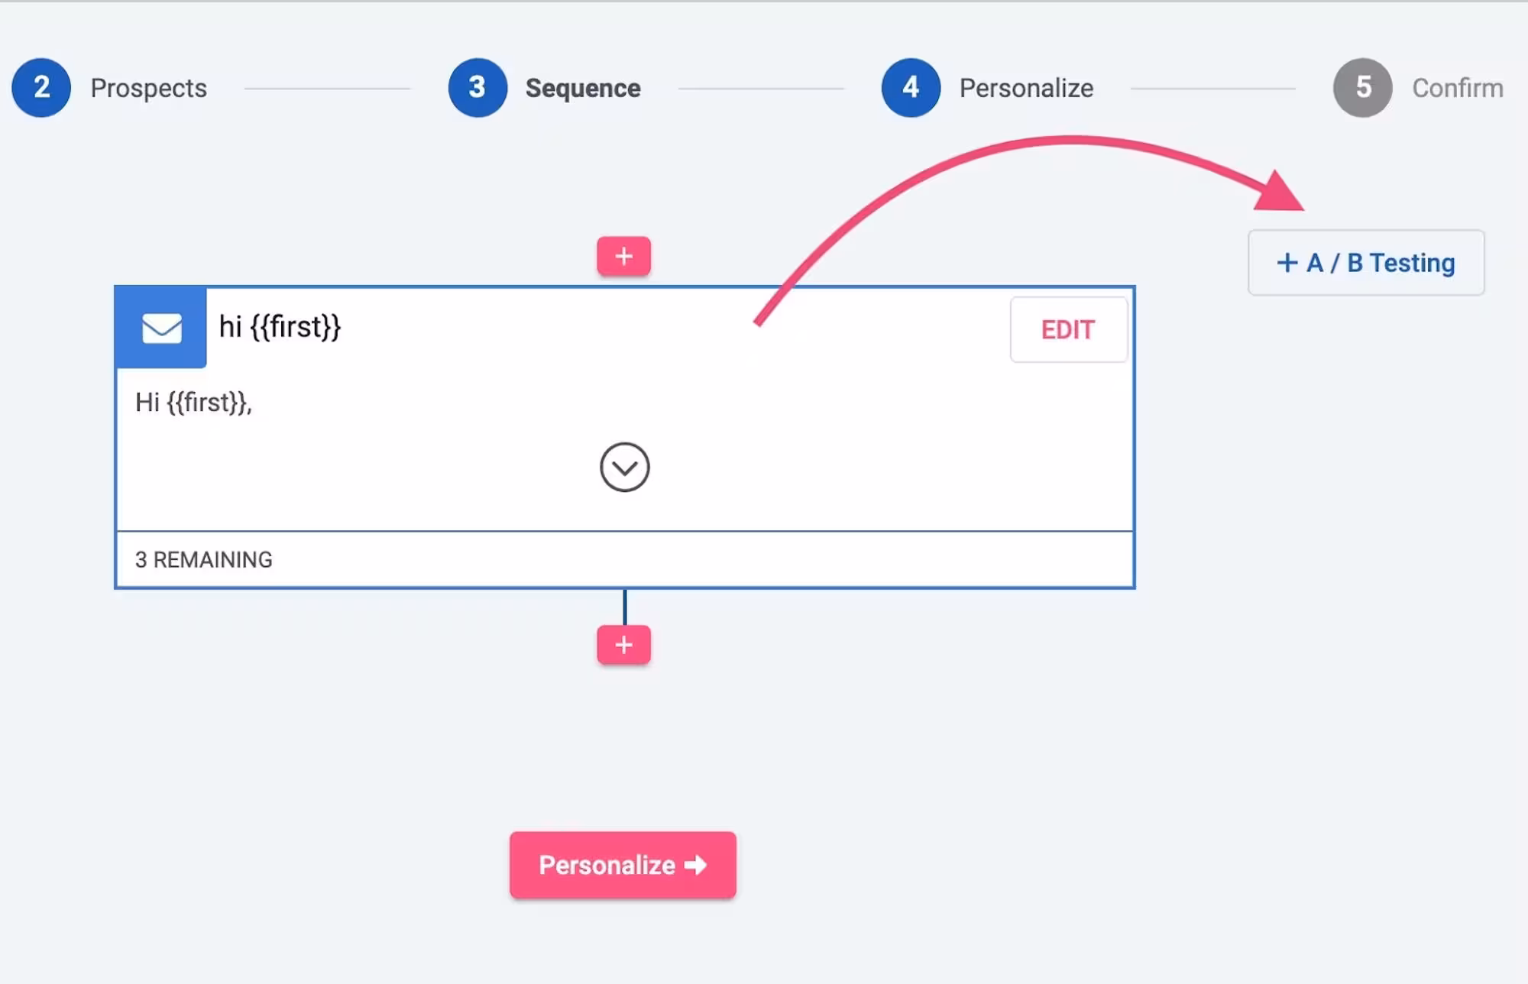Click the step 3 Sequence number circle

(x=477, y=88)
